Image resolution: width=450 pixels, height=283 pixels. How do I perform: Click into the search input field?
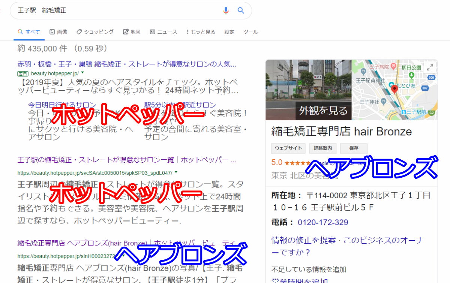[x=112, y=10]
